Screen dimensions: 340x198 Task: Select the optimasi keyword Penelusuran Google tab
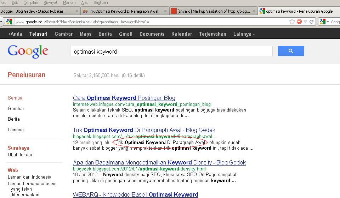click(x=299, y=11)
